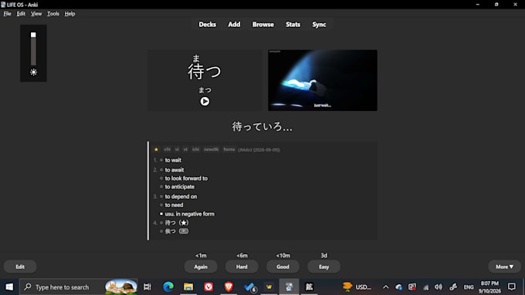Rate the card Again
The height and width of the screenshot is (295, 525).
coord(201,267)
